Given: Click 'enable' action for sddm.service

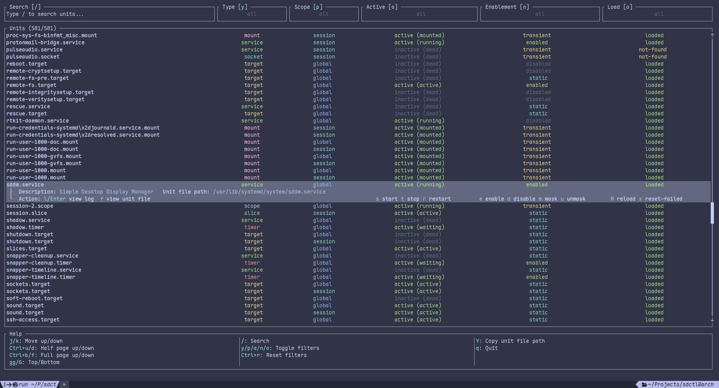Looking at the screenshot, I should [492, 199].
